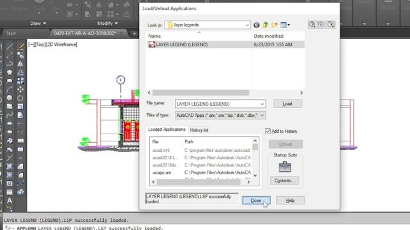
Task: Switch to the History list tab
Action: tap(199, 130)
